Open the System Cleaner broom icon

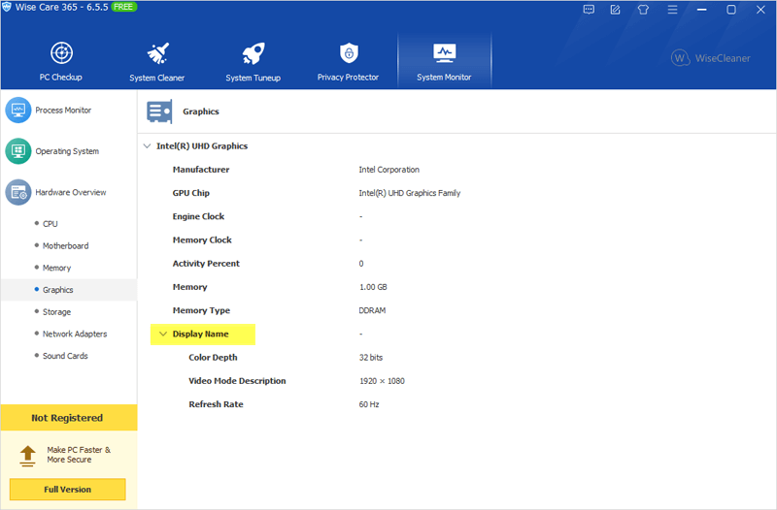tap(157, 53)
